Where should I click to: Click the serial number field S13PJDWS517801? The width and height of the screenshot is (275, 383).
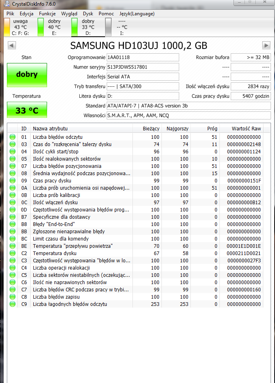143,67
